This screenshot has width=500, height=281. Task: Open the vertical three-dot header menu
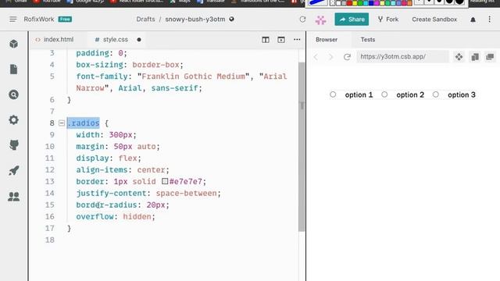point(490,20)
